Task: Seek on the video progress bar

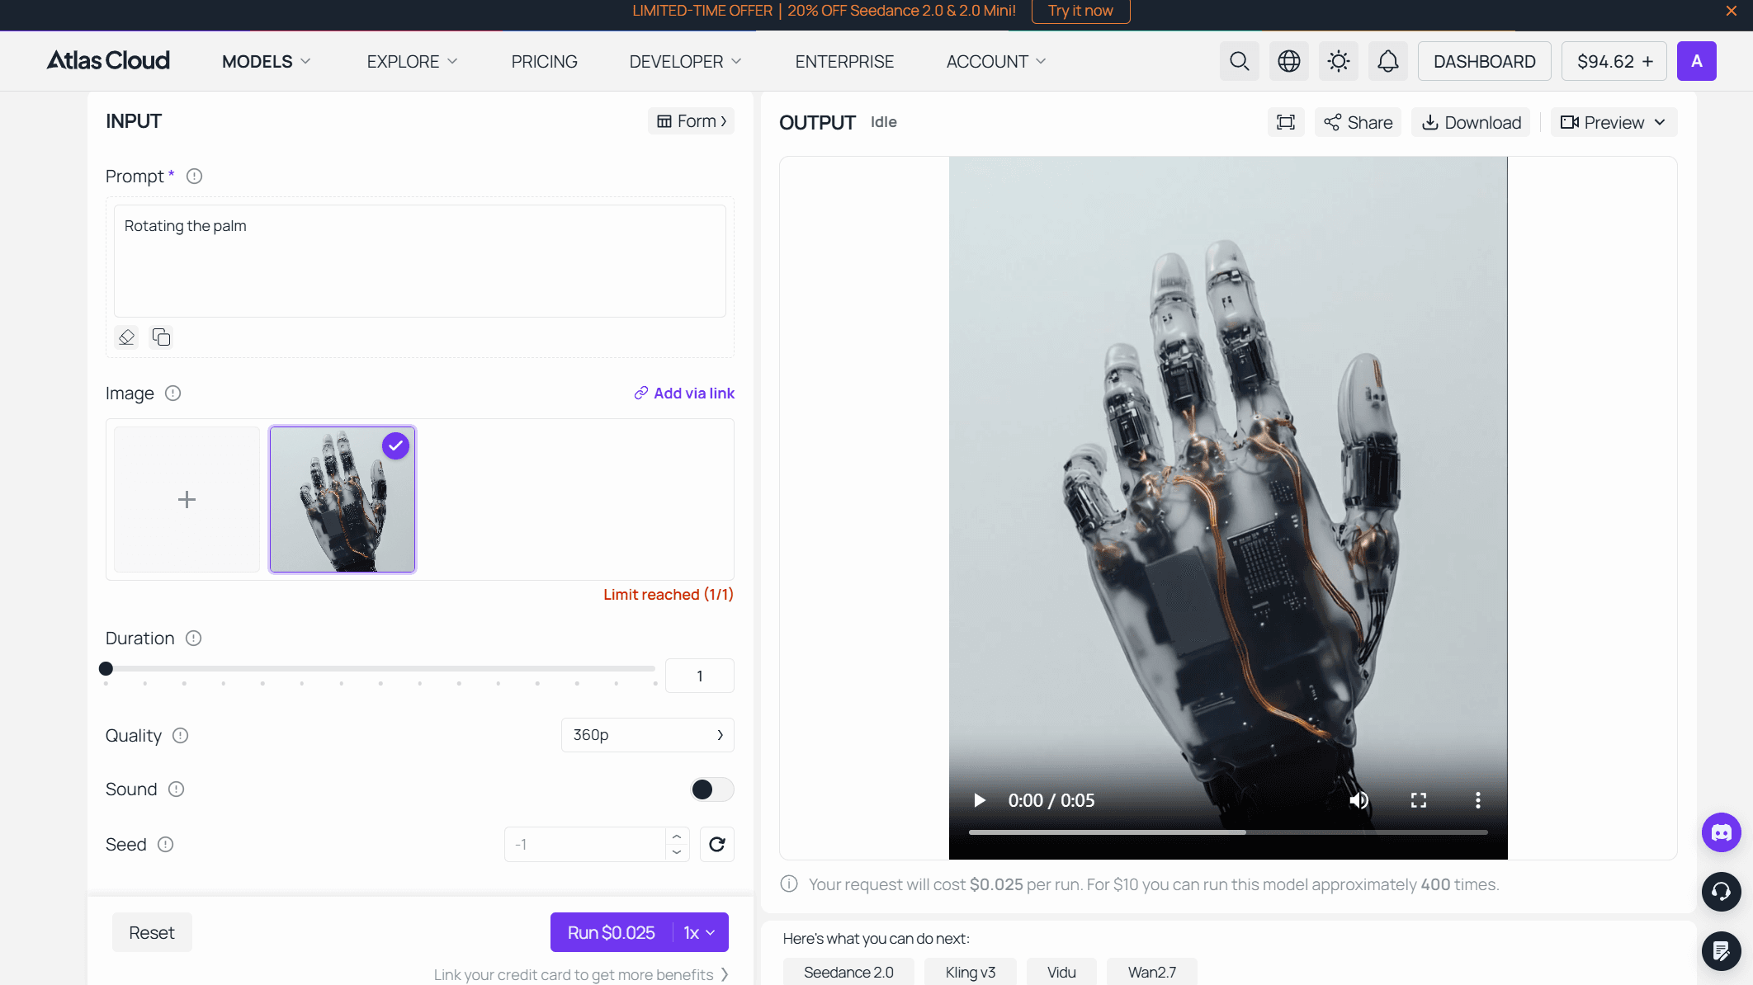Action: coord(1227,832)
